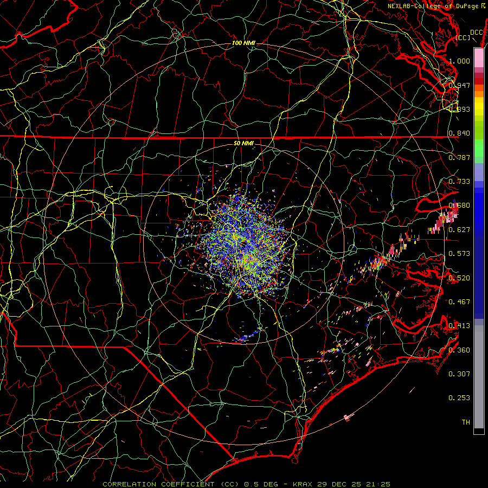Click the 0.467 legend value
Image resolution: width=488 pixels, height=488 pixels.
tap(459, 302)
